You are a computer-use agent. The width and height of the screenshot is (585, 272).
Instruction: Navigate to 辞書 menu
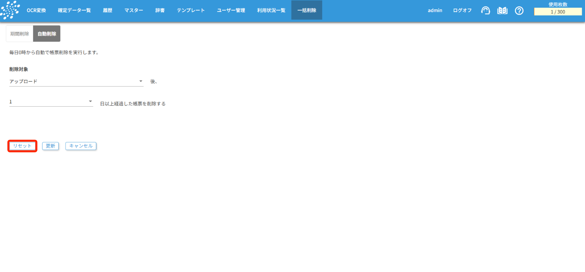[x=160, y=11]
